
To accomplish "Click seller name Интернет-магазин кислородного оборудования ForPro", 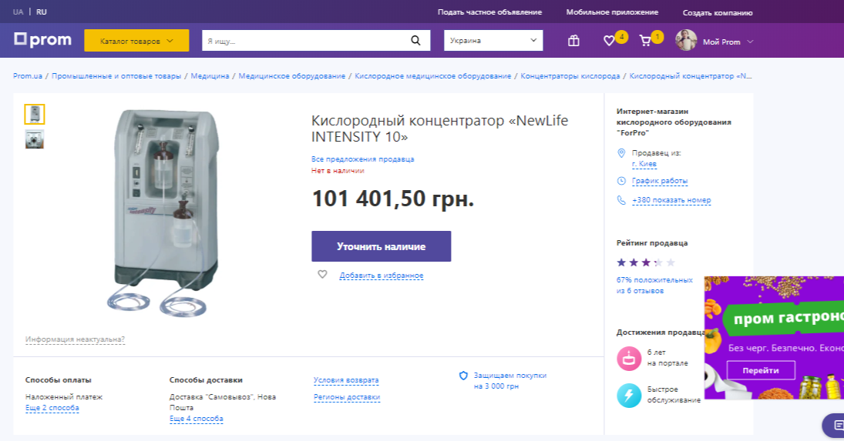I will [674, 122].
